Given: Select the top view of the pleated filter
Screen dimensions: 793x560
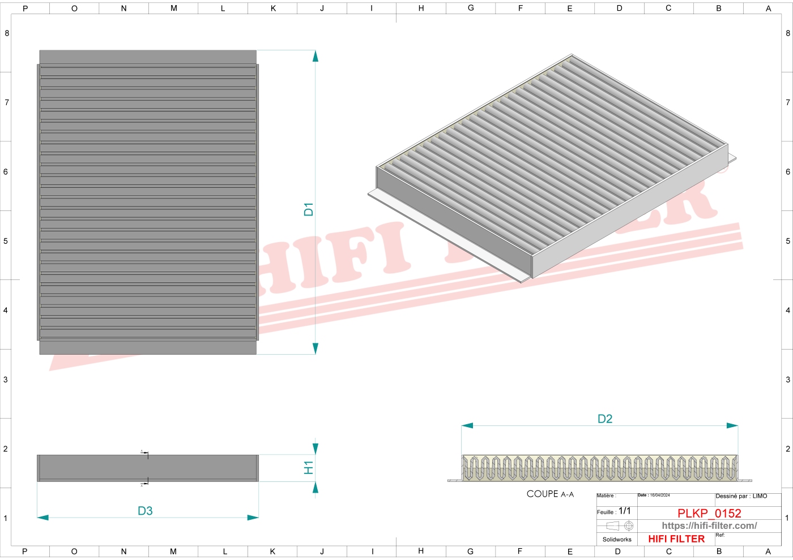Looking at the screenshot, I should click(x=147, y=201).
